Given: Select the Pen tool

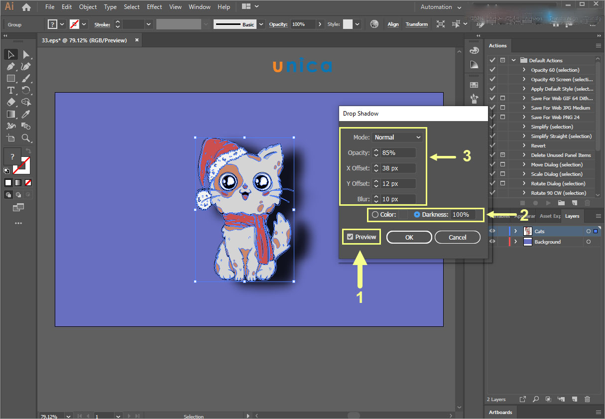Looking at the screenshot, I should [10, 66].
